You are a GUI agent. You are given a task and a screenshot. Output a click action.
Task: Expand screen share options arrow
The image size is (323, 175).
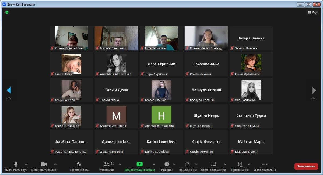154,164
